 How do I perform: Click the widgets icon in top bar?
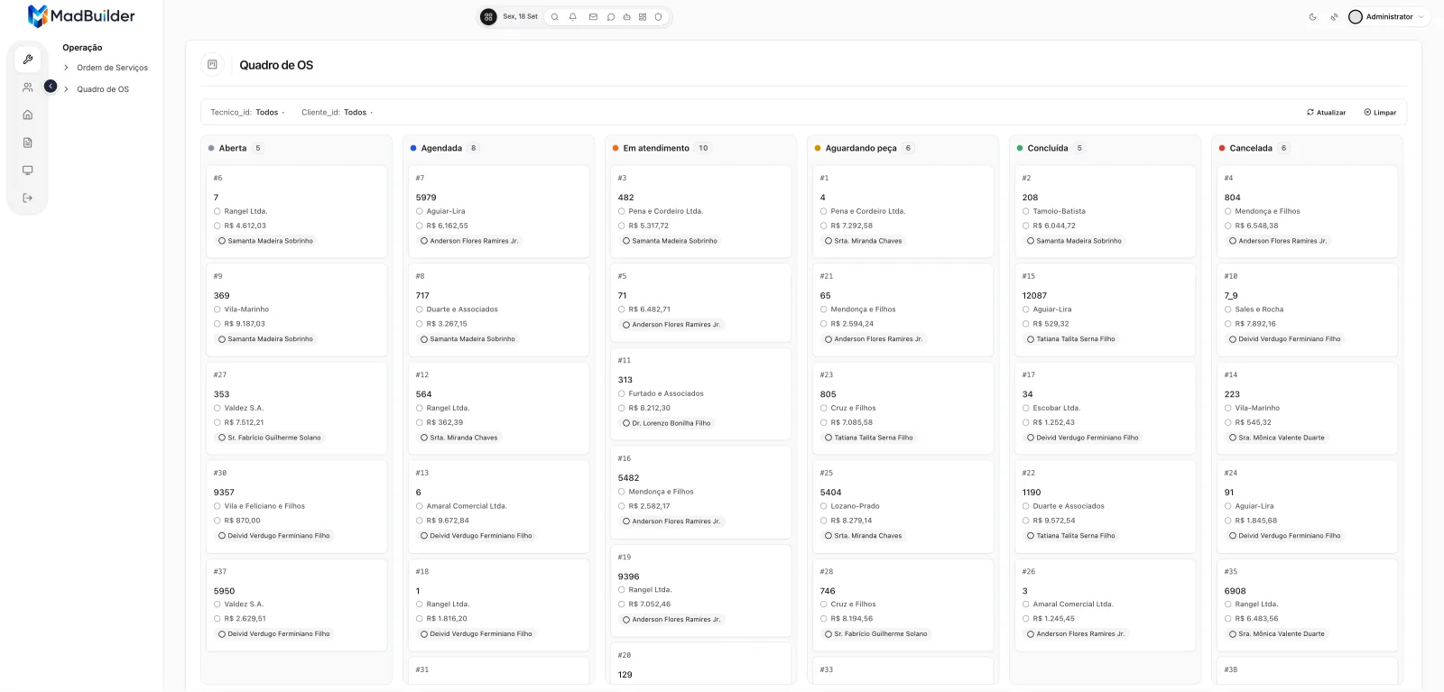(x=643, y=16)
